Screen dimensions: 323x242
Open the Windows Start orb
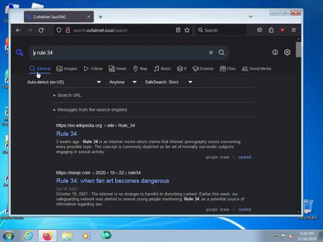[9, 236]
